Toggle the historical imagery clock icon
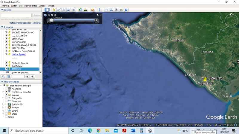The image size is (239, 134). (x=81, y=10)
